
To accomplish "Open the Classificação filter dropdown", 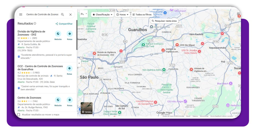I will coord(102,14).
